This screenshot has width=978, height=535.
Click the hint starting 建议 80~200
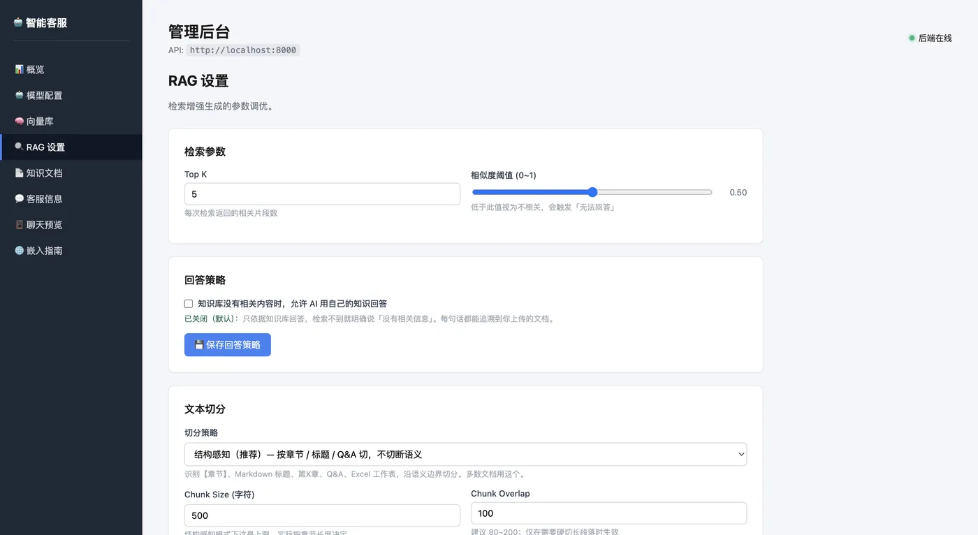coord(545,532)
